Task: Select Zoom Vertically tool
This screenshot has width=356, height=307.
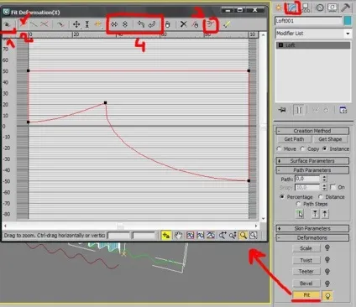Action: point(233,236)
